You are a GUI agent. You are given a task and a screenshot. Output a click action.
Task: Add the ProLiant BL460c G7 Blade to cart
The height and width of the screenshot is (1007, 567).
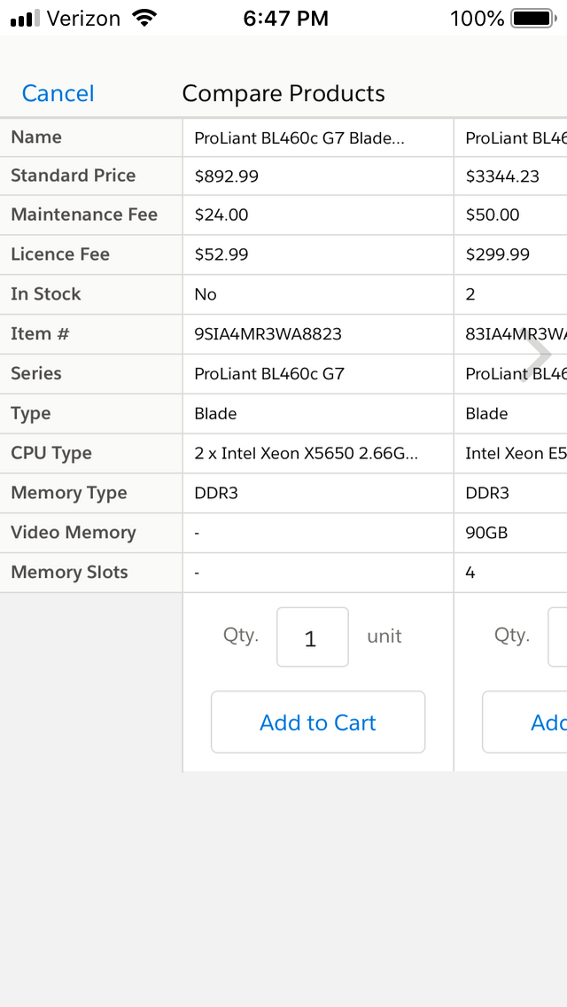point(317,722)
